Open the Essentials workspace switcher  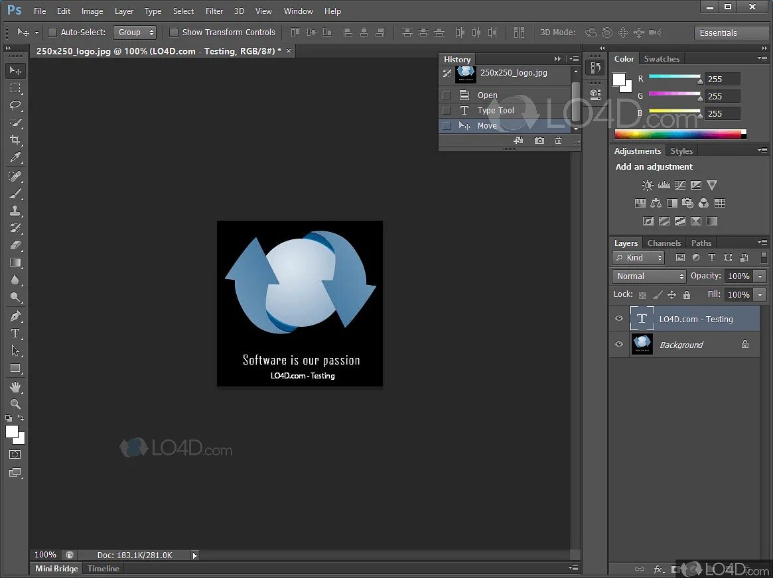point(731,33)
